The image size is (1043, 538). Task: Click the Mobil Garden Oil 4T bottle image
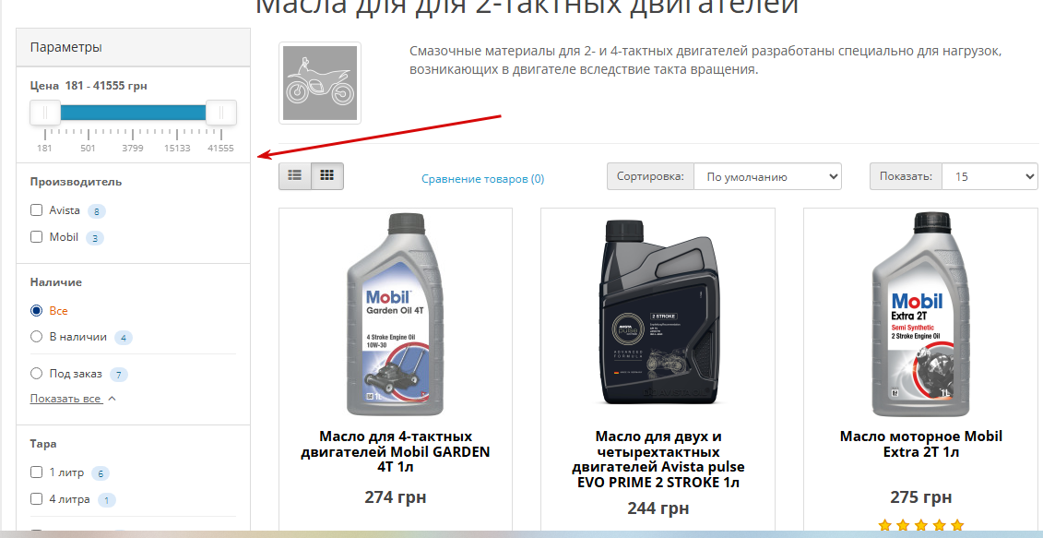[395, 315]
